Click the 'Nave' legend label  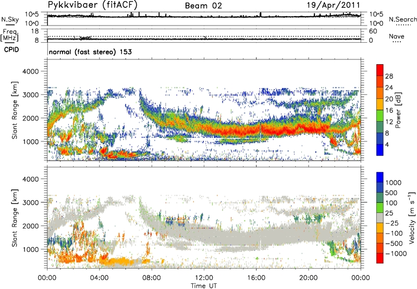397,37
